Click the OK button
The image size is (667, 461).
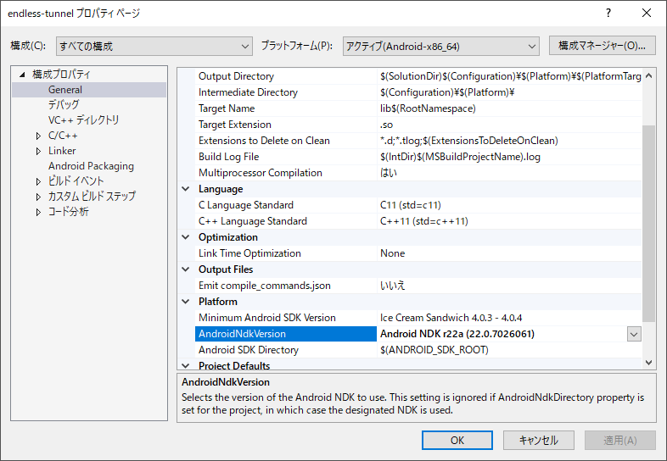coord(457,440)
